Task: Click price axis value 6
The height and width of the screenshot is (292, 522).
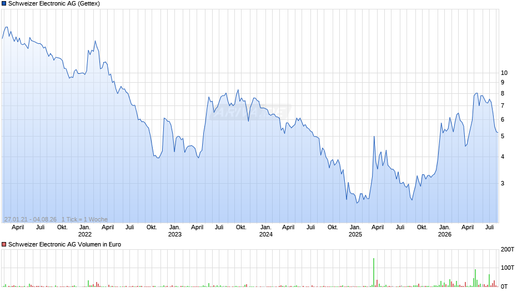Action: [x=503, y=119]
